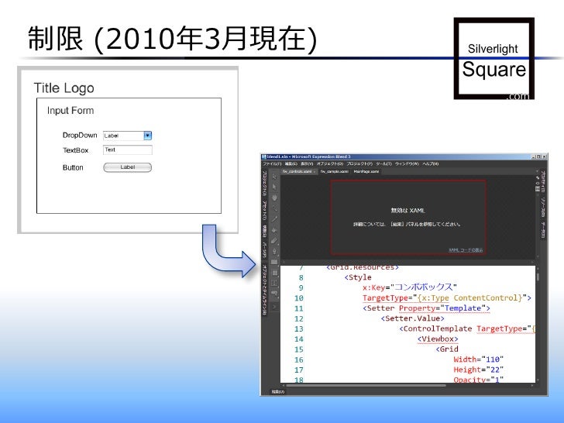Open the ウィンドウ(W) menu
The width and height of the screenshot is (564, 423).
coord(407,163)
